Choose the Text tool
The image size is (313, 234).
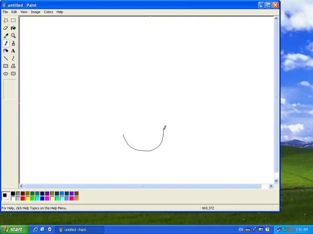click(x=13, y=51)
